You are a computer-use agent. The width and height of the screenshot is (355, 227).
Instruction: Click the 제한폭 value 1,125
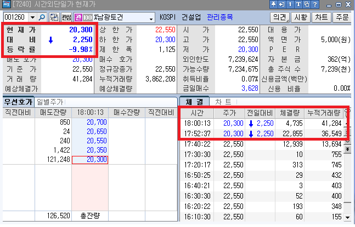point(167,49)
